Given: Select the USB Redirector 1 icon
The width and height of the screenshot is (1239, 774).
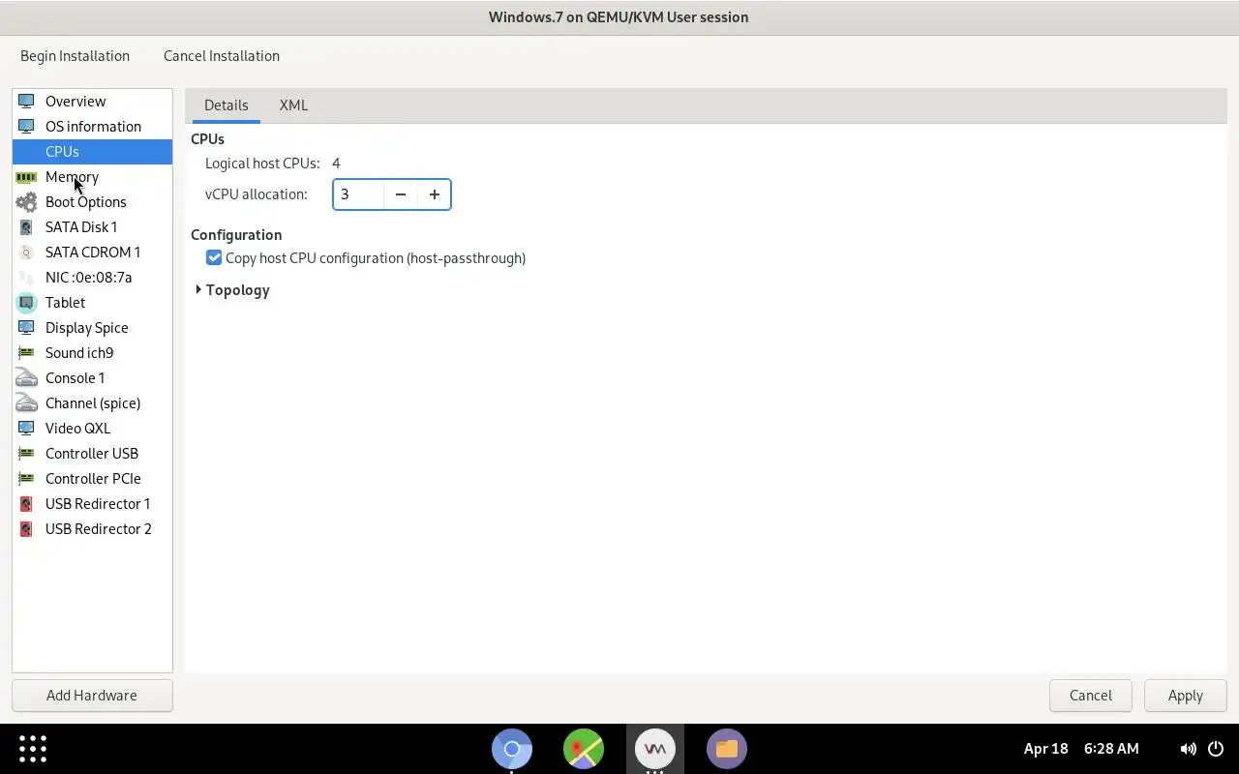Looking at the screenshot, I should (x=26, y=504).
